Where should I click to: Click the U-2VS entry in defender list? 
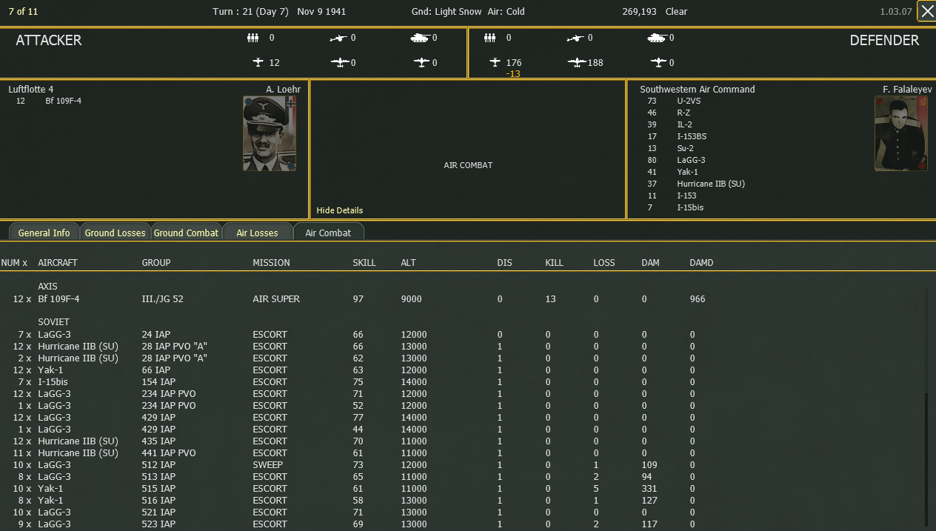[x=689, y=101]
